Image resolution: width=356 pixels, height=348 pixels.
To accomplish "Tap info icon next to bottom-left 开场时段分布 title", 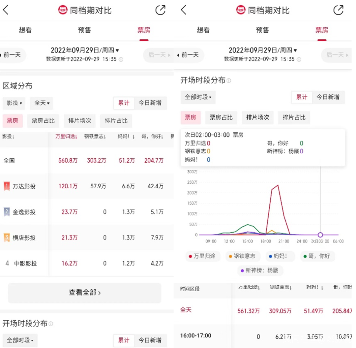I will click(51, 324).
